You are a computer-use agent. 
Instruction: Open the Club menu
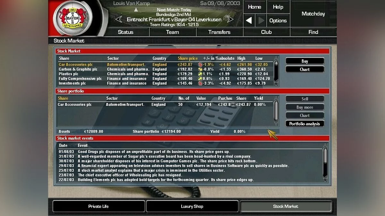[x=266, y=32]
